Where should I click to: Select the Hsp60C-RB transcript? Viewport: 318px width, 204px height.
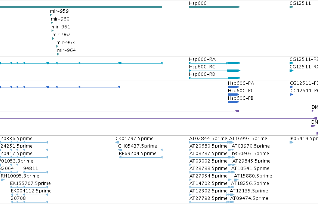214,78
